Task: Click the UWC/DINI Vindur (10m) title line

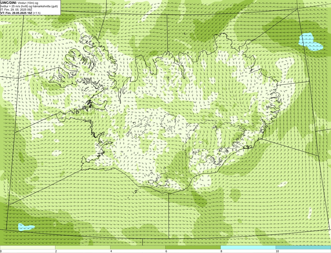Action: (19, 3)
